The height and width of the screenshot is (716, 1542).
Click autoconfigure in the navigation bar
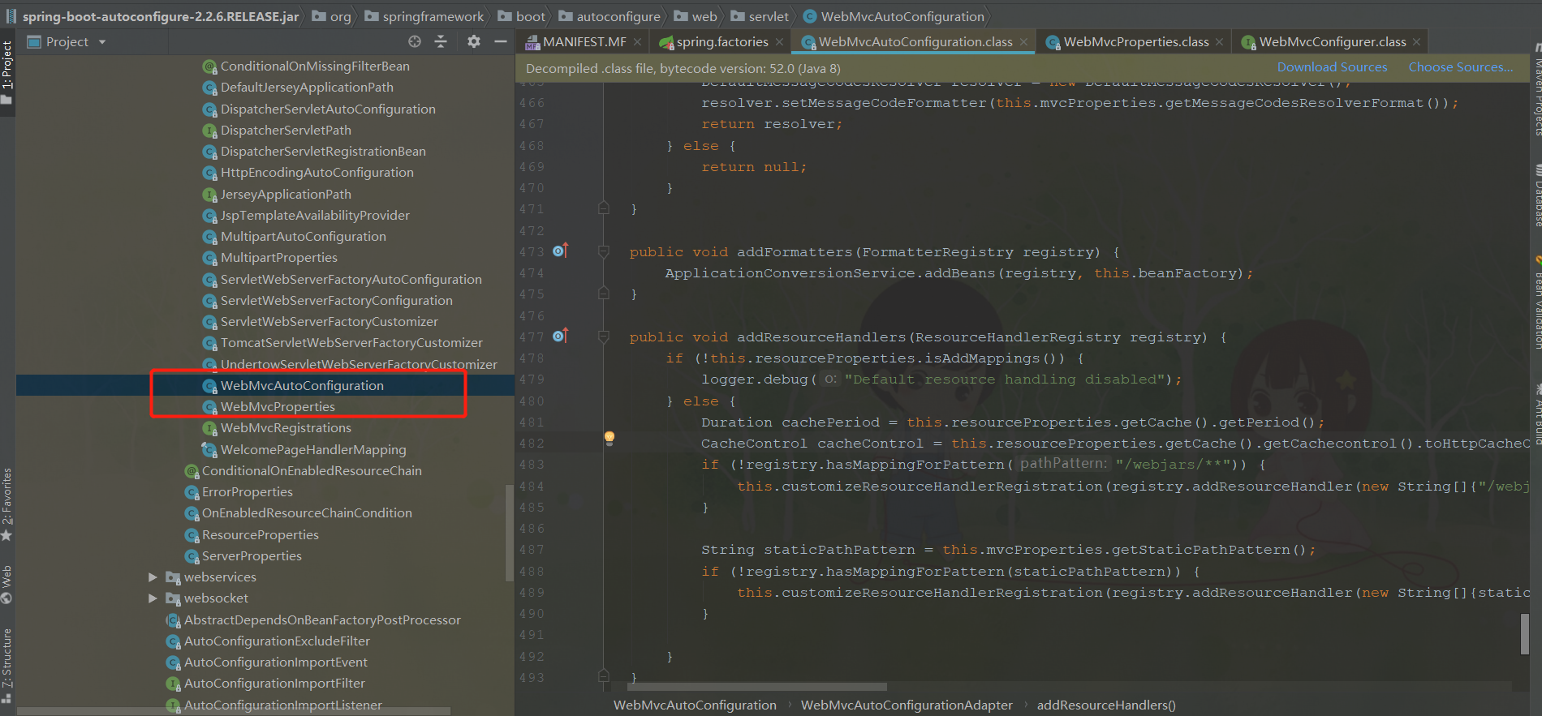(x=609, y=16)
